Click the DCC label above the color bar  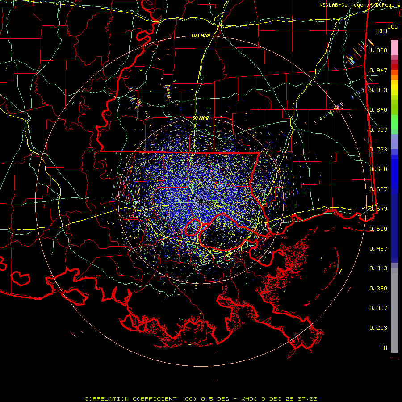[392, 27]
